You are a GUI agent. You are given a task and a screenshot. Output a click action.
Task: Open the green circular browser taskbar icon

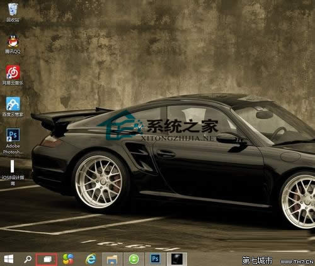(x=134, y=259)
